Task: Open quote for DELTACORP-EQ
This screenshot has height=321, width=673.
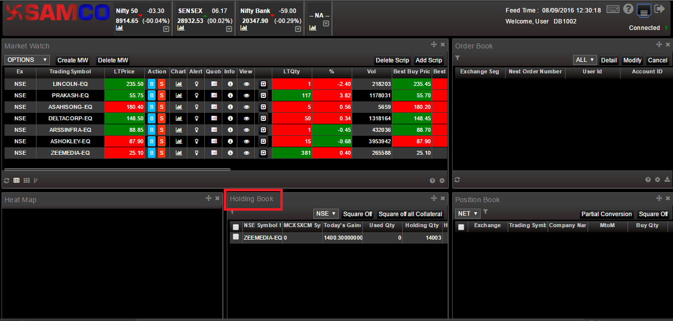Action: tap(214, 118)
